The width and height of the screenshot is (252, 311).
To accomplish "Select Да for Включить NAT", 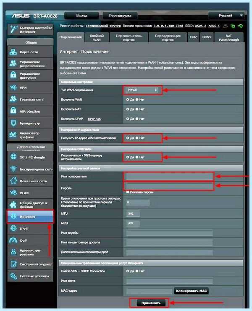I will (128, 109).
